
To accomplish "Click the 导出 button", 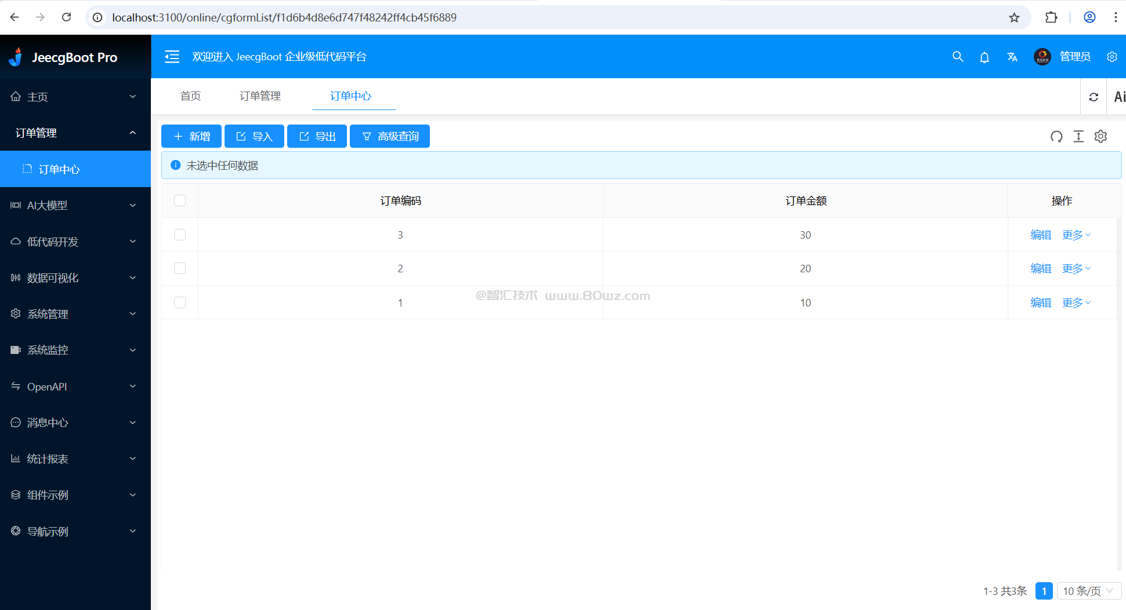I will click(317, 136).
